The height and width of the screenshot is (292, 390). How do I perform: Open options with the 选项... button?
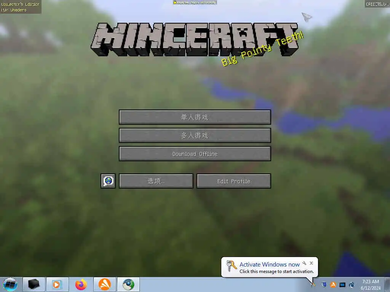[156, 181]
